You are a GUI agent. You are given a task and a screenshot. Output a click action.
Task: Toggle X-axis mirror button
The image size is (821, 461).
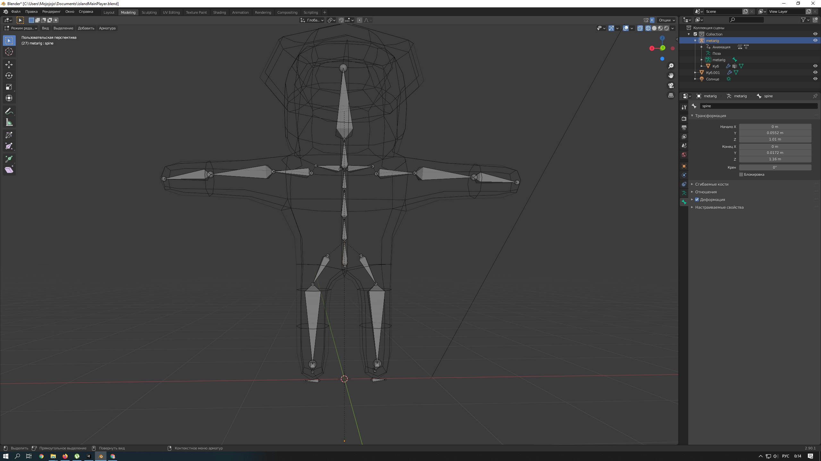click(x=652, y=20)
